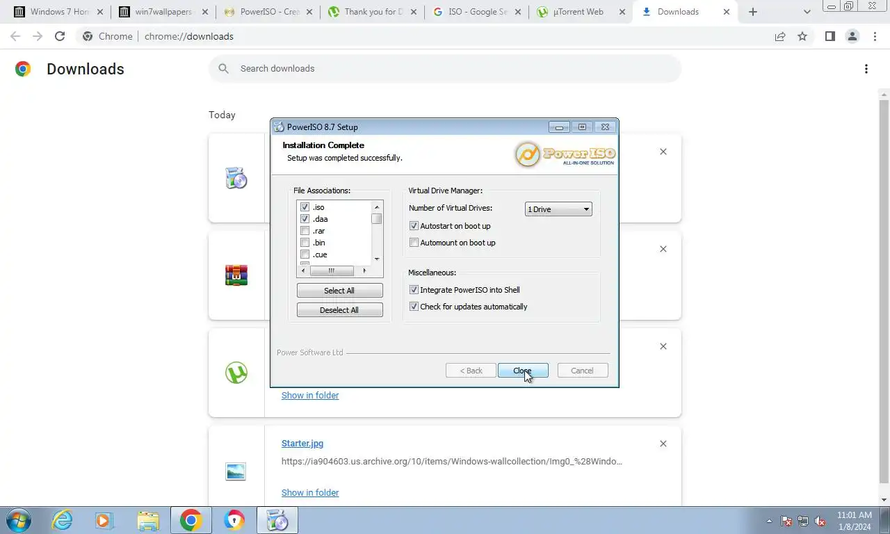Click the uTorrent download file icon
This screenshot has height=534, width=890.
pos(236,373)
